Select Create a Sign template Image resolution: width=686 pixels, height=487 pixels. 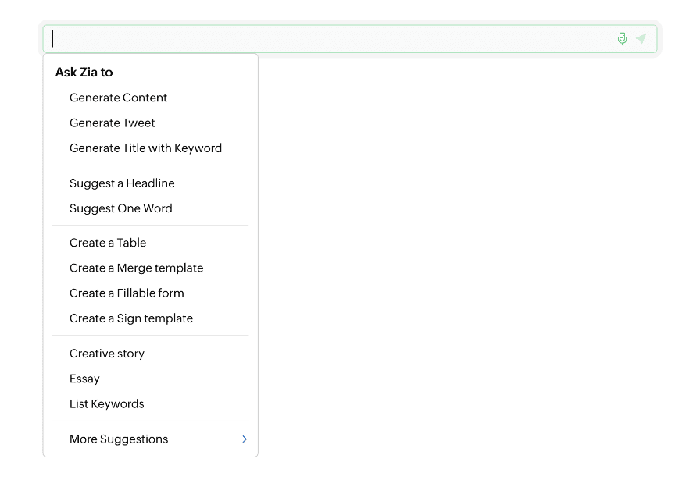[x=130, y=318]
